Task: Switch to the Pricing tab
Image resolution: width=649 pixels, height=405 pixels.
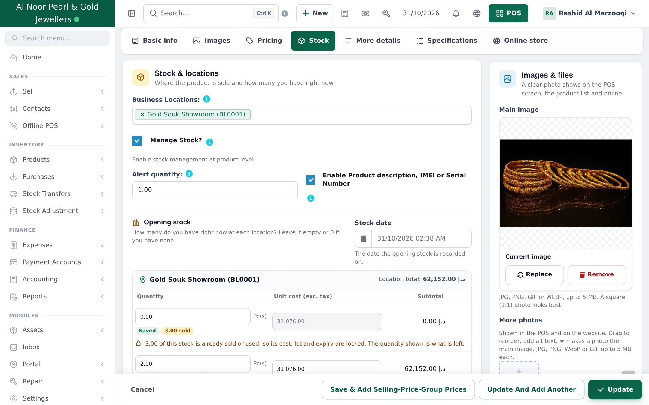Action: coord(264,40)
